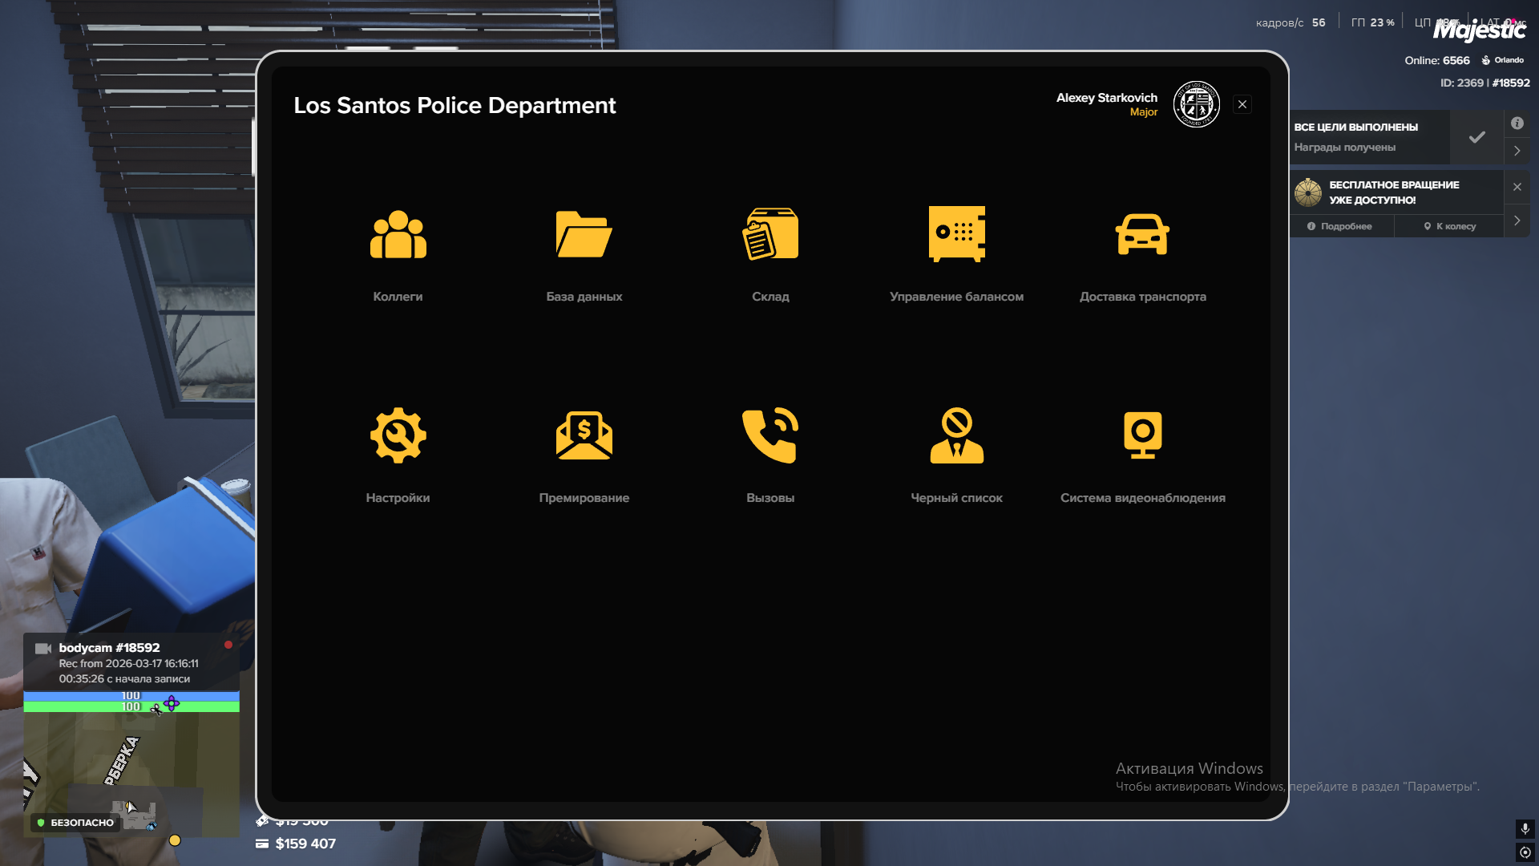Open the Коллеги colleagues icon
Viewport: 1539px width, 866px height.
(398, 235)
